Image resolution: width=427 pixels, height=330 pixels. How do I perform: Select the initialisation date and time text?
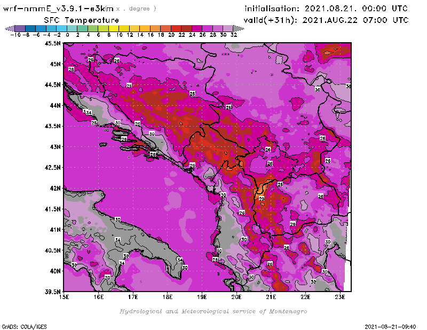coord(326,9)
